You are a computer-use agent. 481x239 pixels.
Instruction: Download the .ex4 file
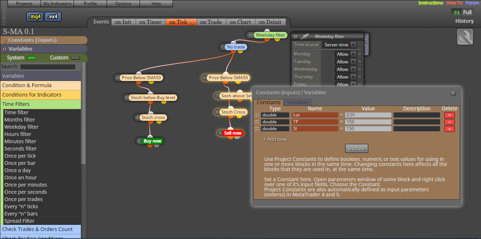(x=53, y=17)
